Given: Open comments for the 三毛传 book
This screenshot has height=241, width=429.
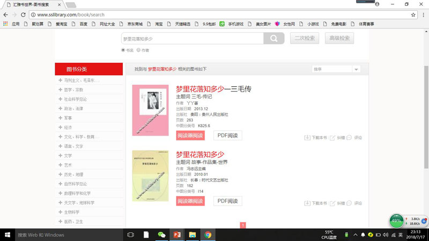Looking at the screenshot, I should (354, 138).
